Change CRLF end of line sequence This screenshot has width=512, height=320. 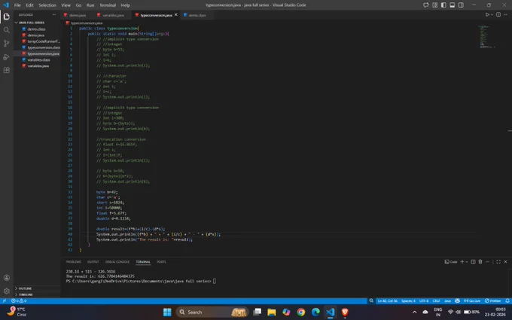(x=436, y=300)
